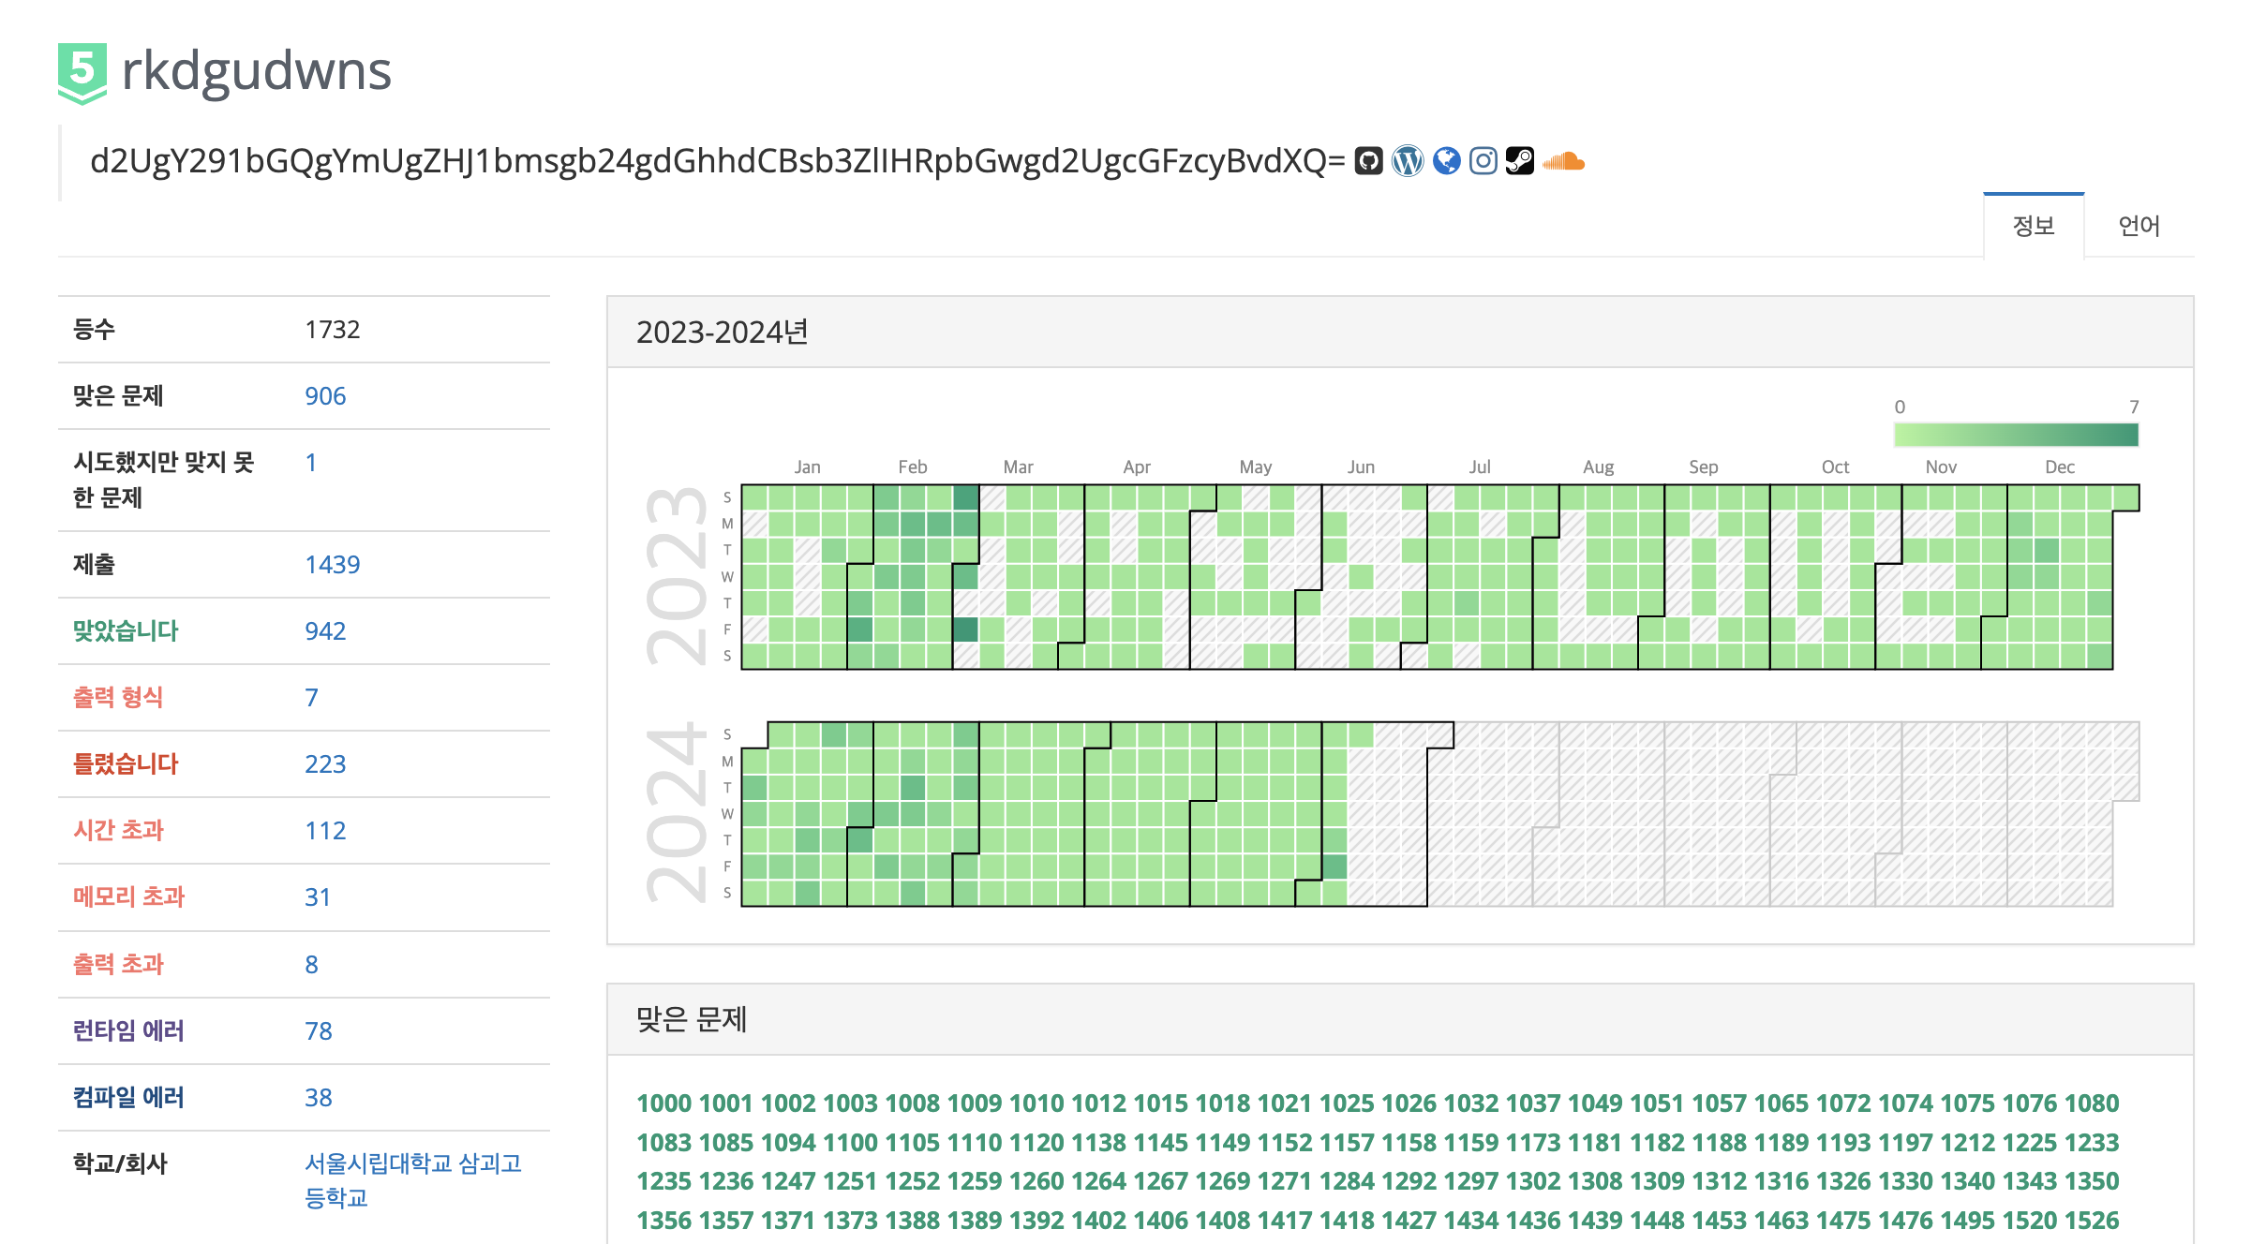Screen dimensions: 2251x1244
Task: Click the SoundCloud cloud icon
Action: (1563, 161)
